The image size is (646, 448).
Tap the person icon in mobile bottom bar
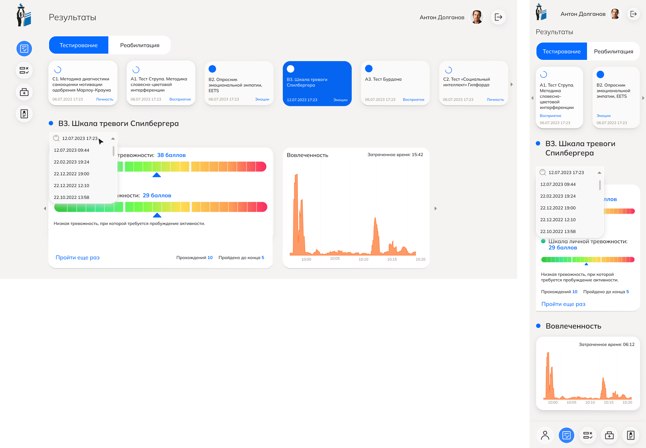point(545,435)
